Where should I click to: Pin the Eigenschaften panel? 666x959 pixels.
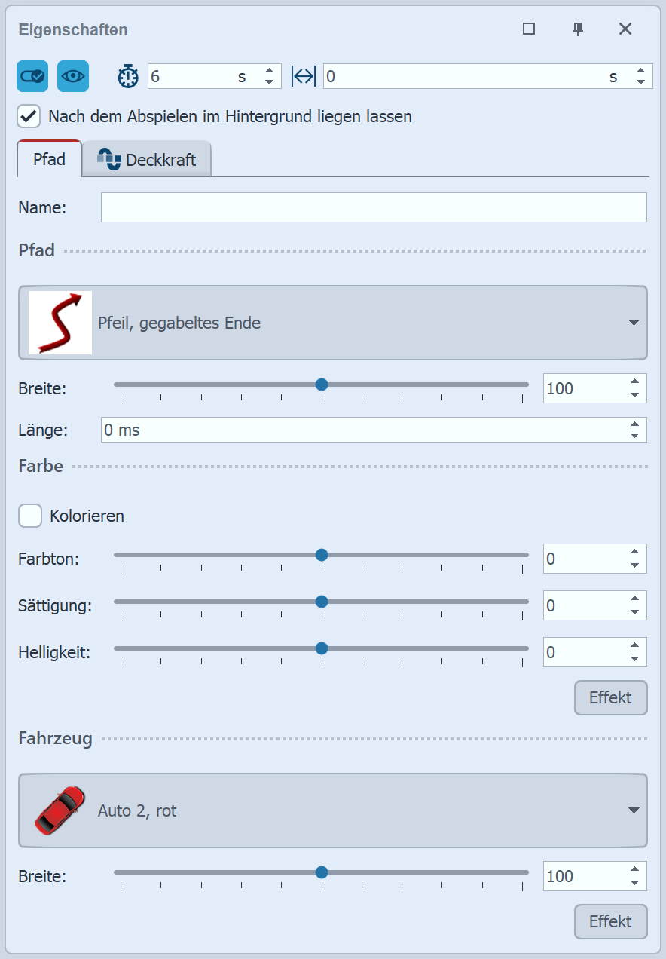point(578,29)
